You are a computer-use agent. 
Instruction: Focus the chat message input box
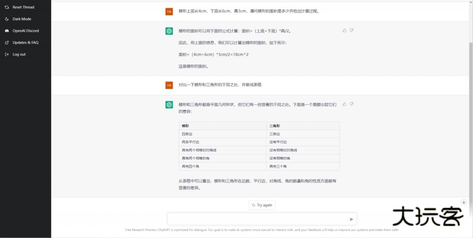click(256, 219)
